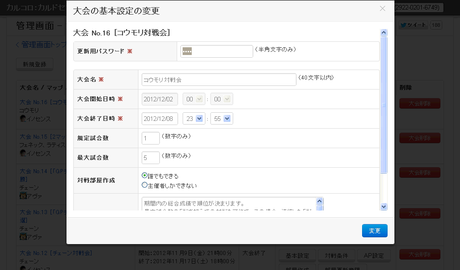The image size is (460, 270).
Task: Click the AP設定 button in bottom row
Action: [374, 255]
